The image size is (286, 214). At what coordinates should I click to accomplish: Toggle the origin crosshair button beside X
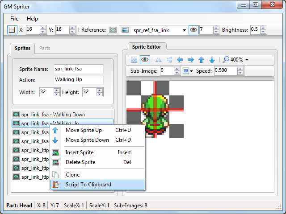click(12, 30)
